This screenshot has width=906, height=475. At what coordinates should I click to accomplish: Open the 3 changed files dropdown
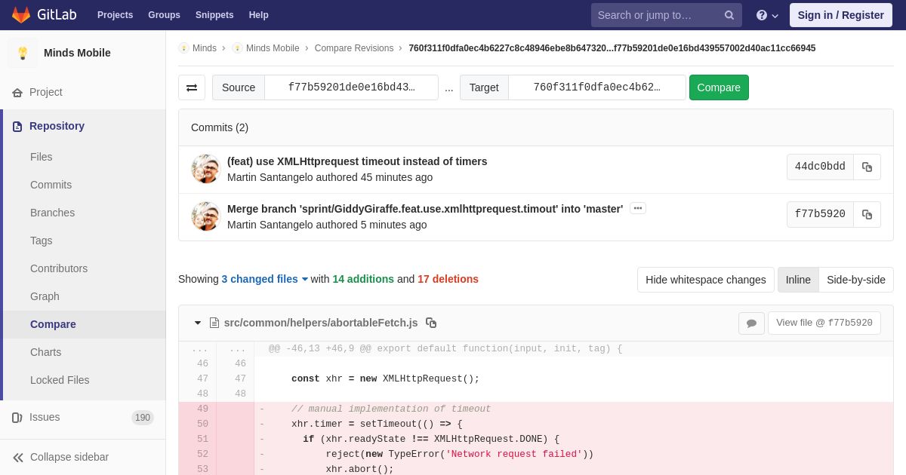click(264, 279)
